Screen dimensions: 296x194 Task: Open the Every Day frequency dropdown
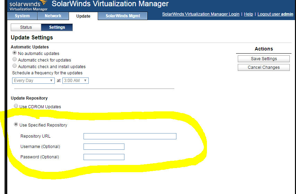pyautogui.click(x=33, y=81)
